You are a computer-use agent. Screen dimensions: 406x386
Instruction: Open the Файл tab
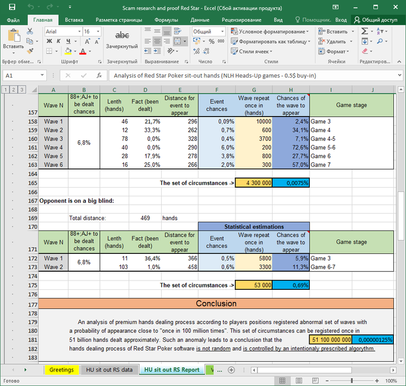(13, 20)
